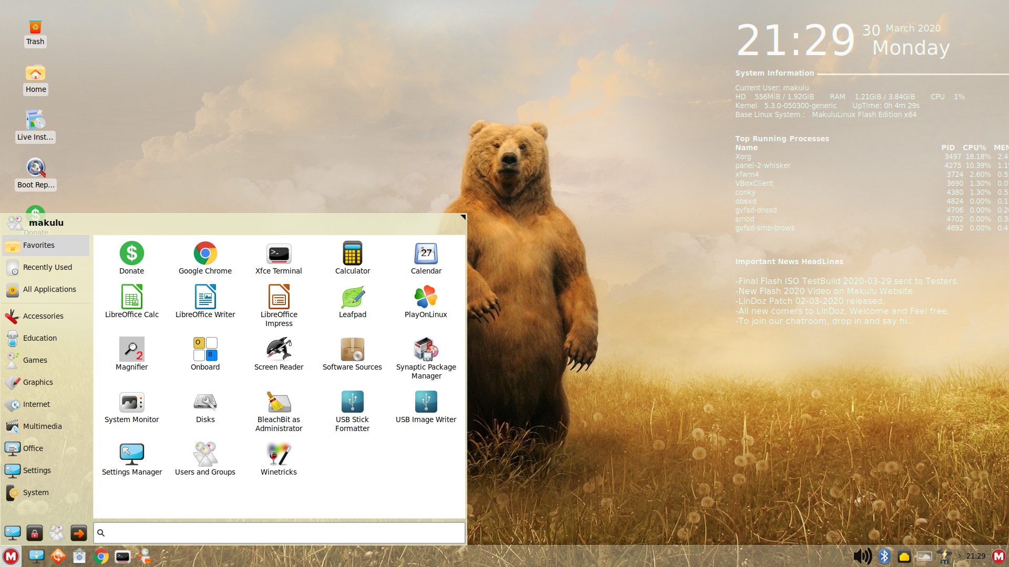Click the lock screen button in the menu
The width and height of the screenshot is (1009, 567).
pos(35,533)
